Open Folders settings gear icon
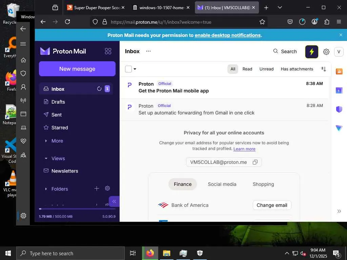 click(x=107, y=188)
